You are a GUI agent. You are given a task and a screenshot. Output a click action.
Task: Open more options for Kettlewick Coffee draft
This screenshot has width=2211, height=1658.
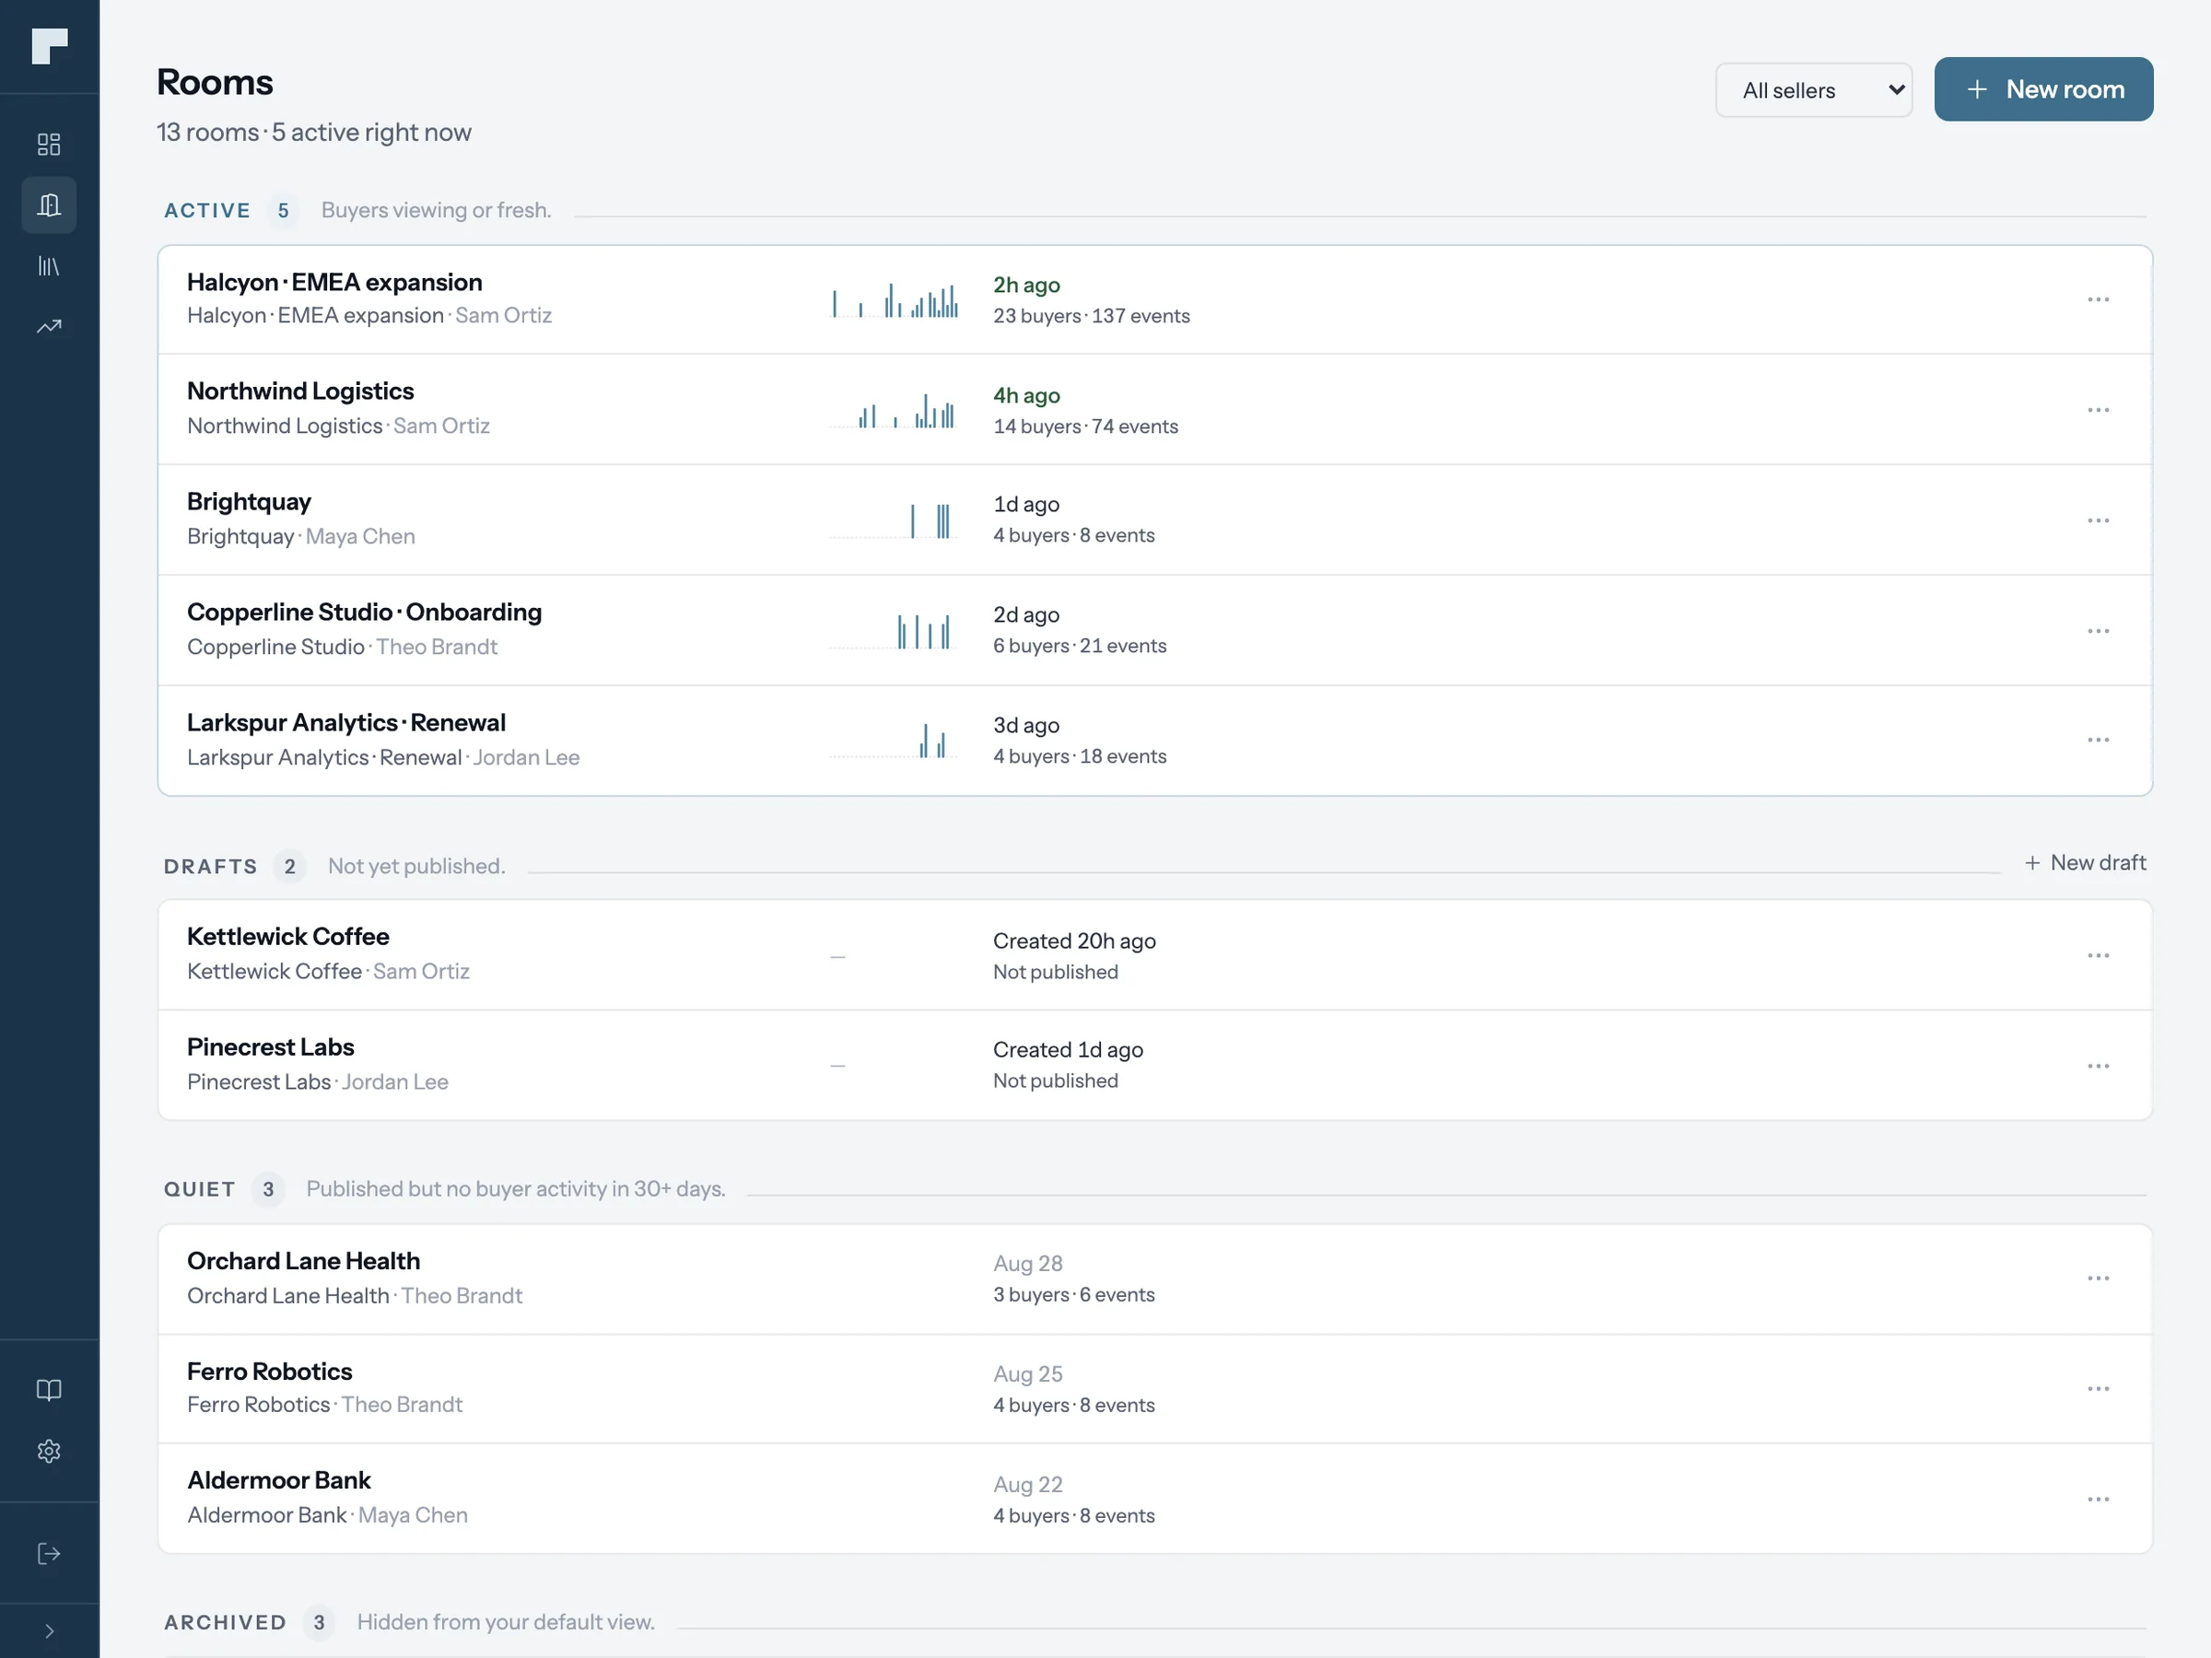tap(2098, 955)
